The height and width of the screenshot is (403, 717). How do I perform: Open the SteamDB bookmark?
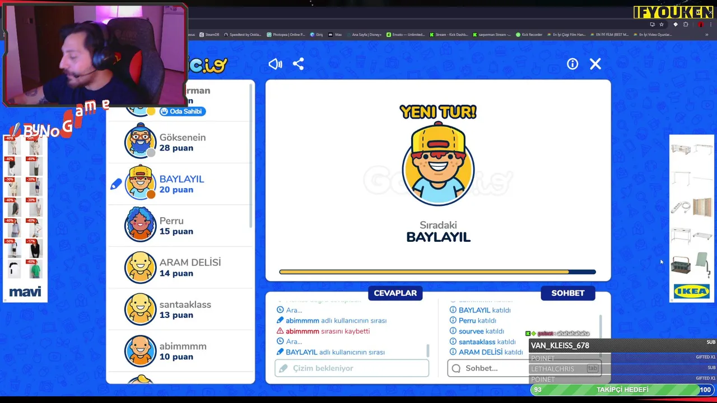click(209, 35)
